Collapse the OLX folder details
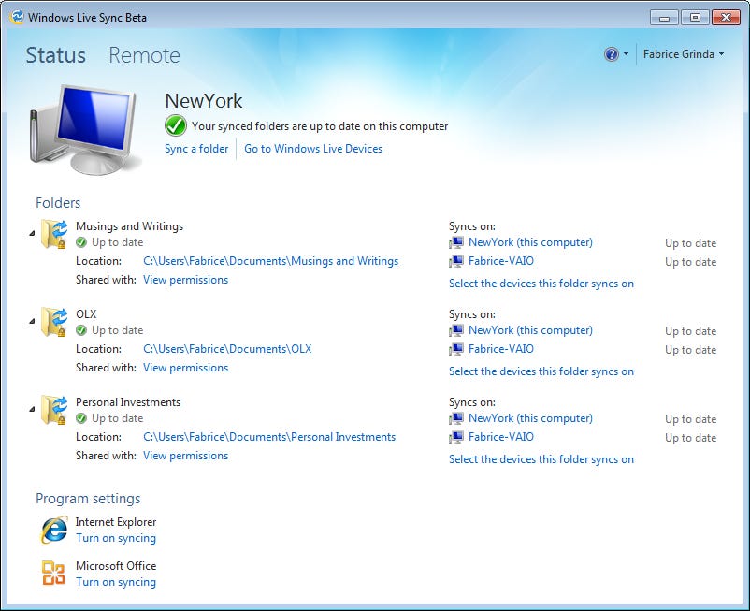750x611 pixels. pyautogui.click(x=32, y=321)
